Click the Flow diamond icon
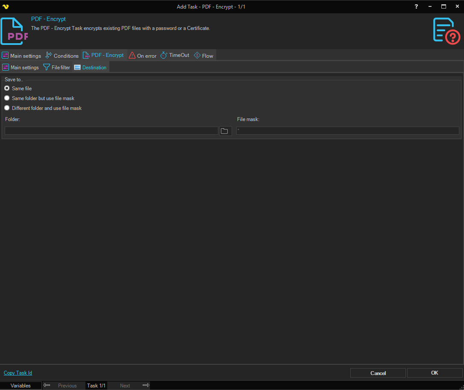This screenshot has height=390, width=464. 197,56
